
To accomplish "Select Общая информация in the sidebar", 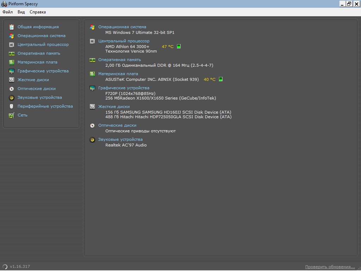I will [38, 27].
